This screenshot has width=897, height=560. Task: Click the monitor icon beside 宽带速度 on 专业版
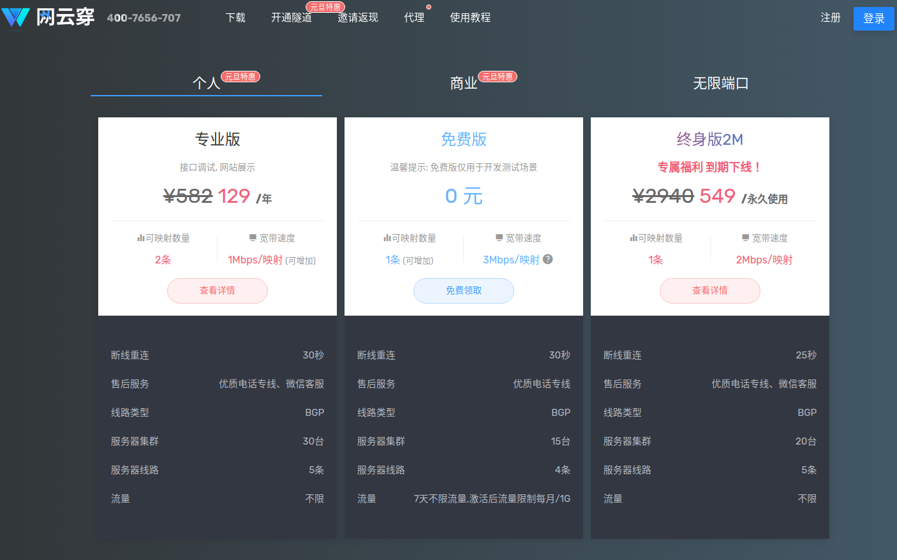[253, 237]
